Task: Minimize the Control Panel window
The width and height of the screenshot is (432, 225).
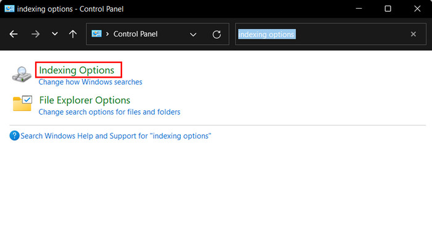Action: (x=359, y=9)
